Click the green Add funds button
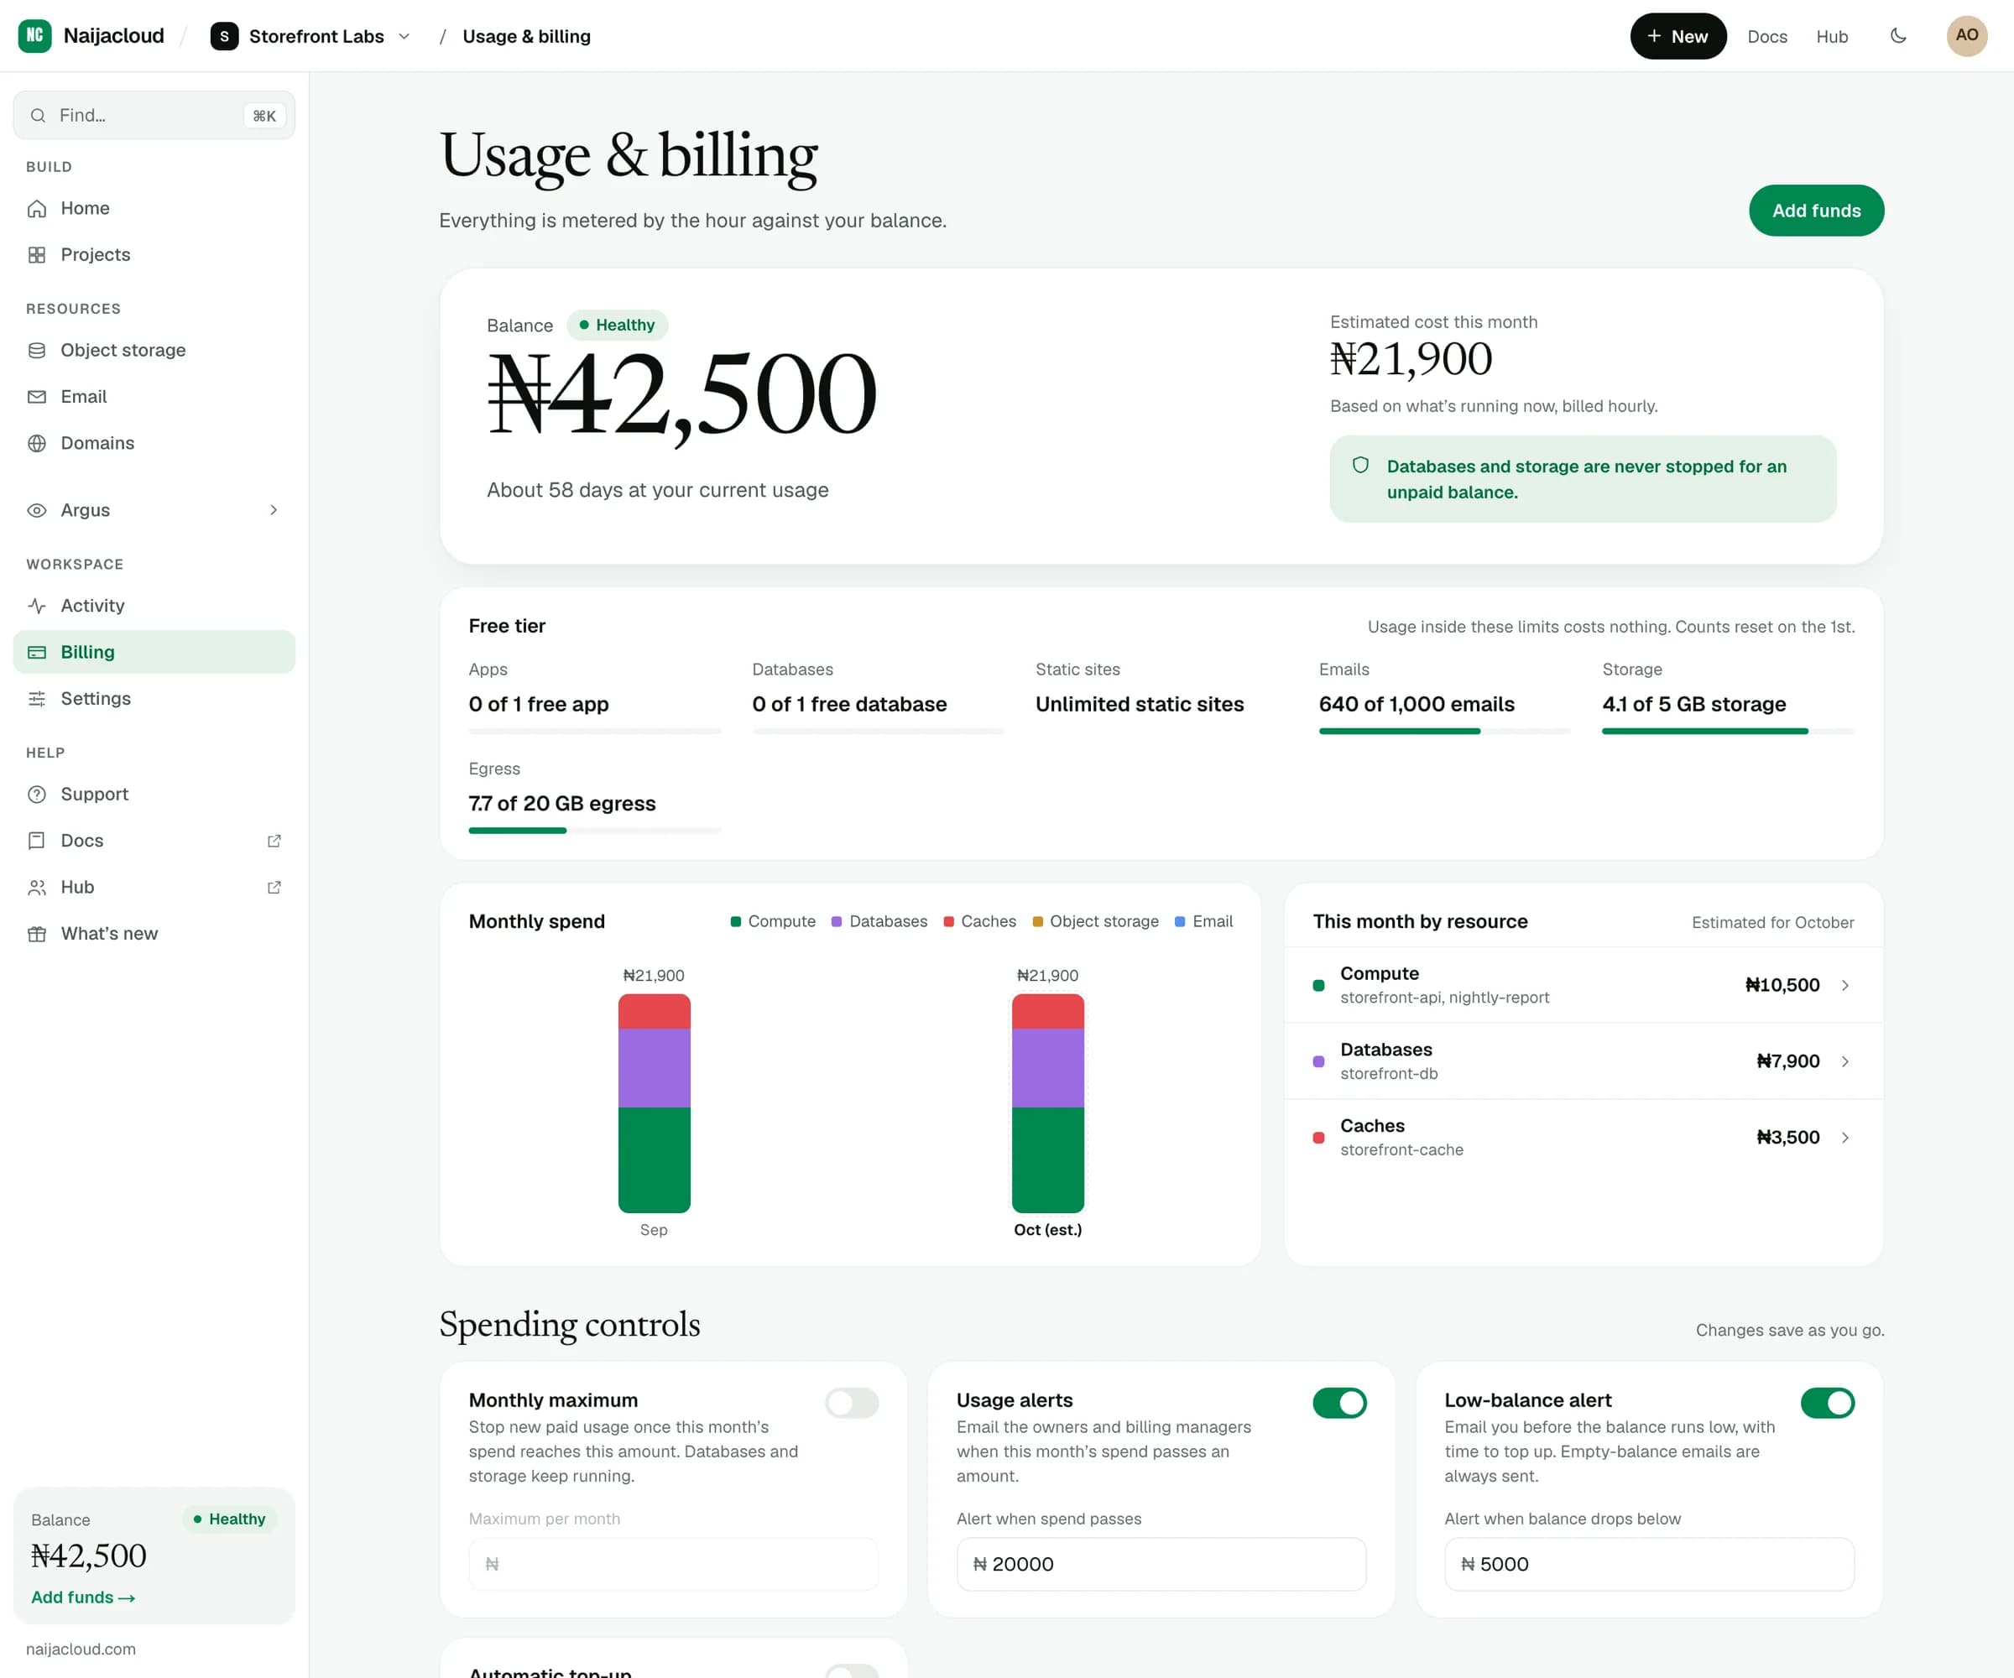The height and width of the screenshot is (1678, 2014). 1815,210
